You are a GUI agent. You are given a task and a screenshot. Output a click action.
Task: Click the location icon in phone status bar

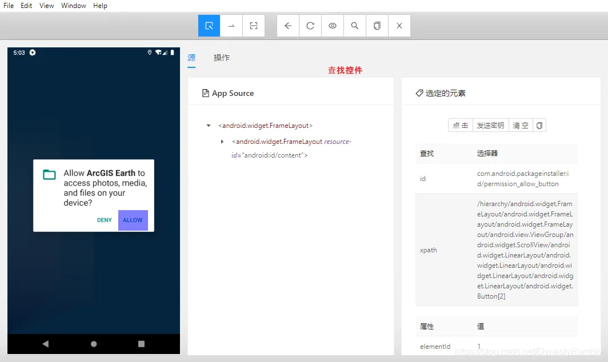(150, 53)
